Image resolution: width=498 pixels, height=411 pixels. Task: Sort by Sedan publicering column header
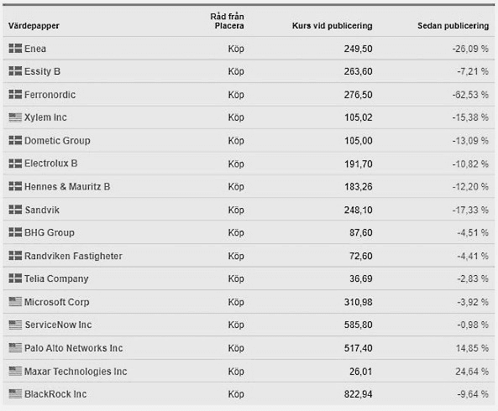click(453, 26)
